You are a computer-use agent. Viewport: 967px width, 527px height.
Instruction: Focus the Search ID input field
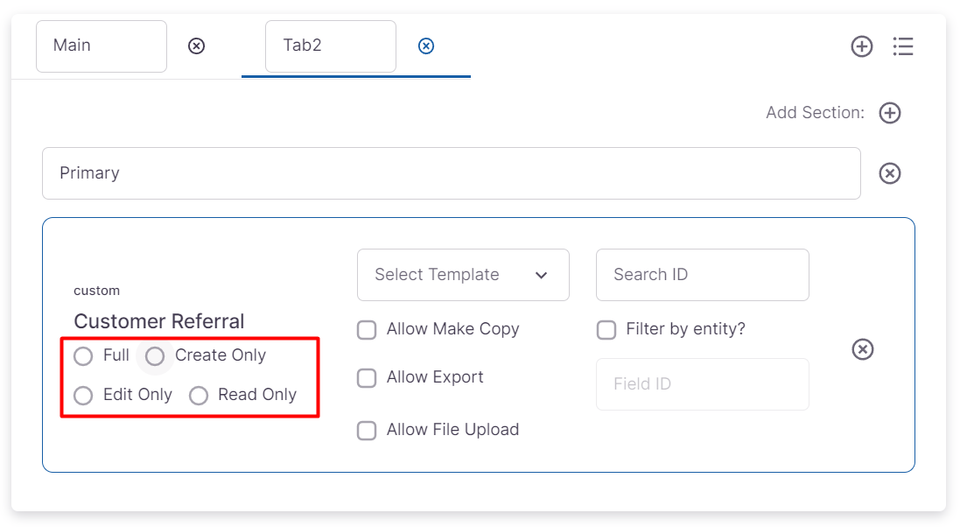pyautogui.click(x=702, y=275)
